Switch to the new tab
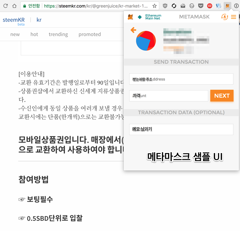The image size is (240, 231). pyautogui.click(x=15, y=34)
